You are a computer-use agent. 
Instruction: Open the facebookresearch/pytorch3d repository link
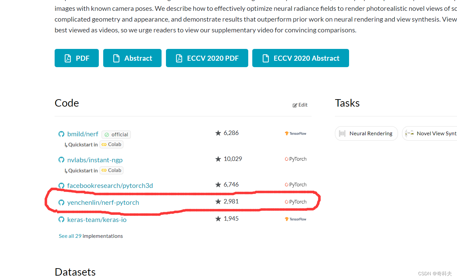point(110,186)
